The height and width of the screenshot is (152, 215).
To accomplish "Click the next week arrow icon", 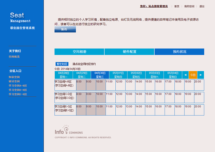I will [201, 75].
